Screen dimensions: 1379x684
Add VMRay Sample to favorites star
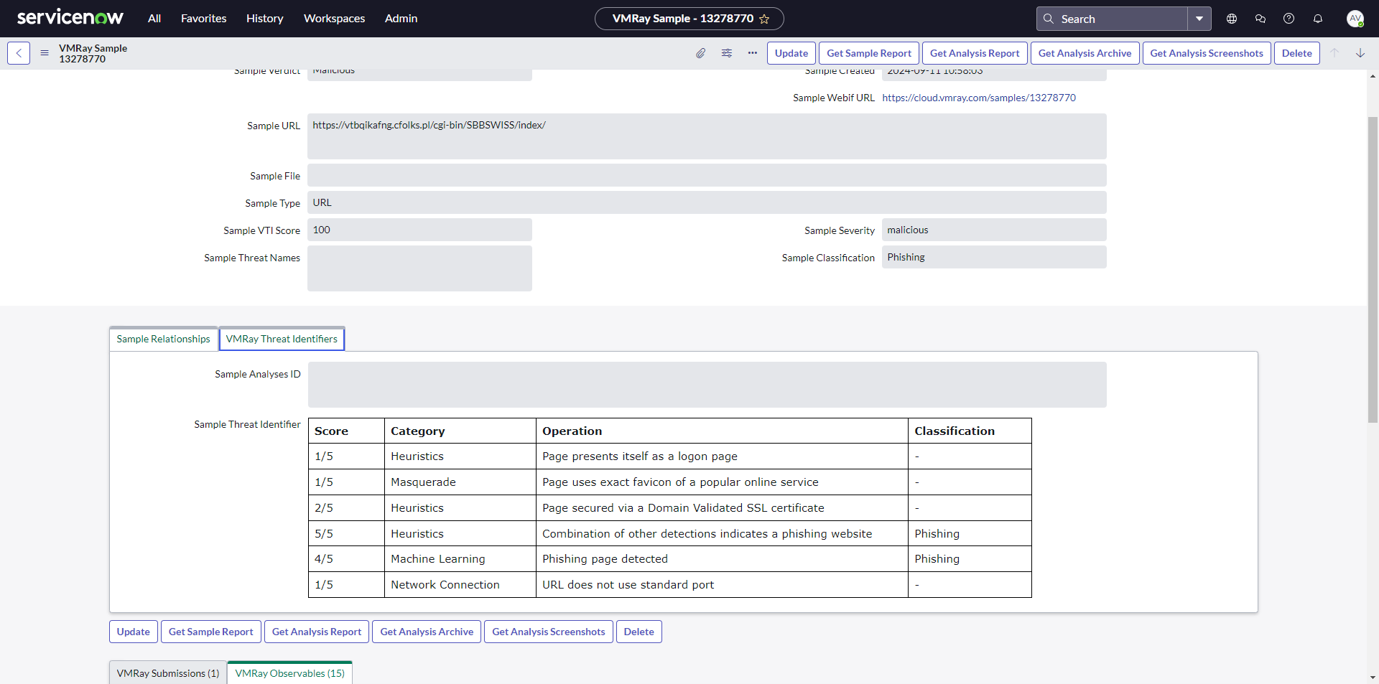coord(764,19)
